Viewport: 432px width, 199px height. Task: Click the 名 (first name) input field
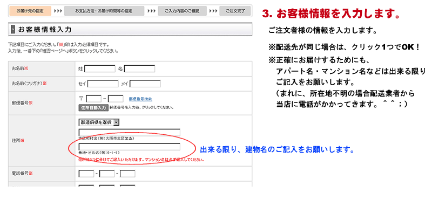tap(139, 69)
